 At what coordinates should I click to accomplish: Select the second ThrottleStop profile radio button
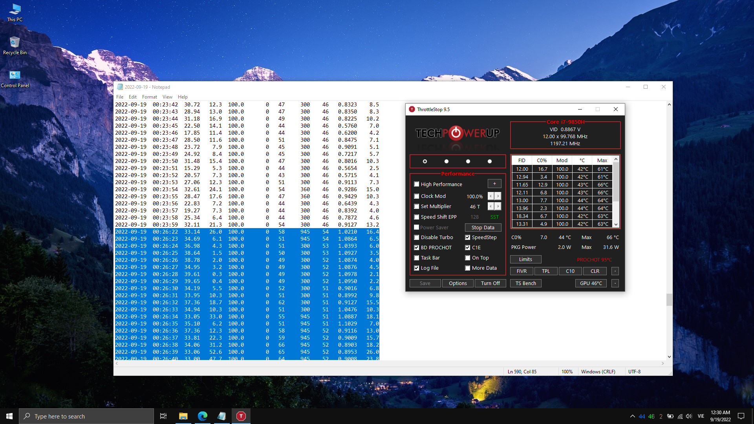[446, 161]
